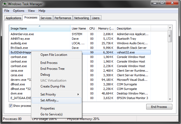181x124 pixels.
Task: Click the Physical Memory: 20% status entry
Action: (x=83, y=119)
